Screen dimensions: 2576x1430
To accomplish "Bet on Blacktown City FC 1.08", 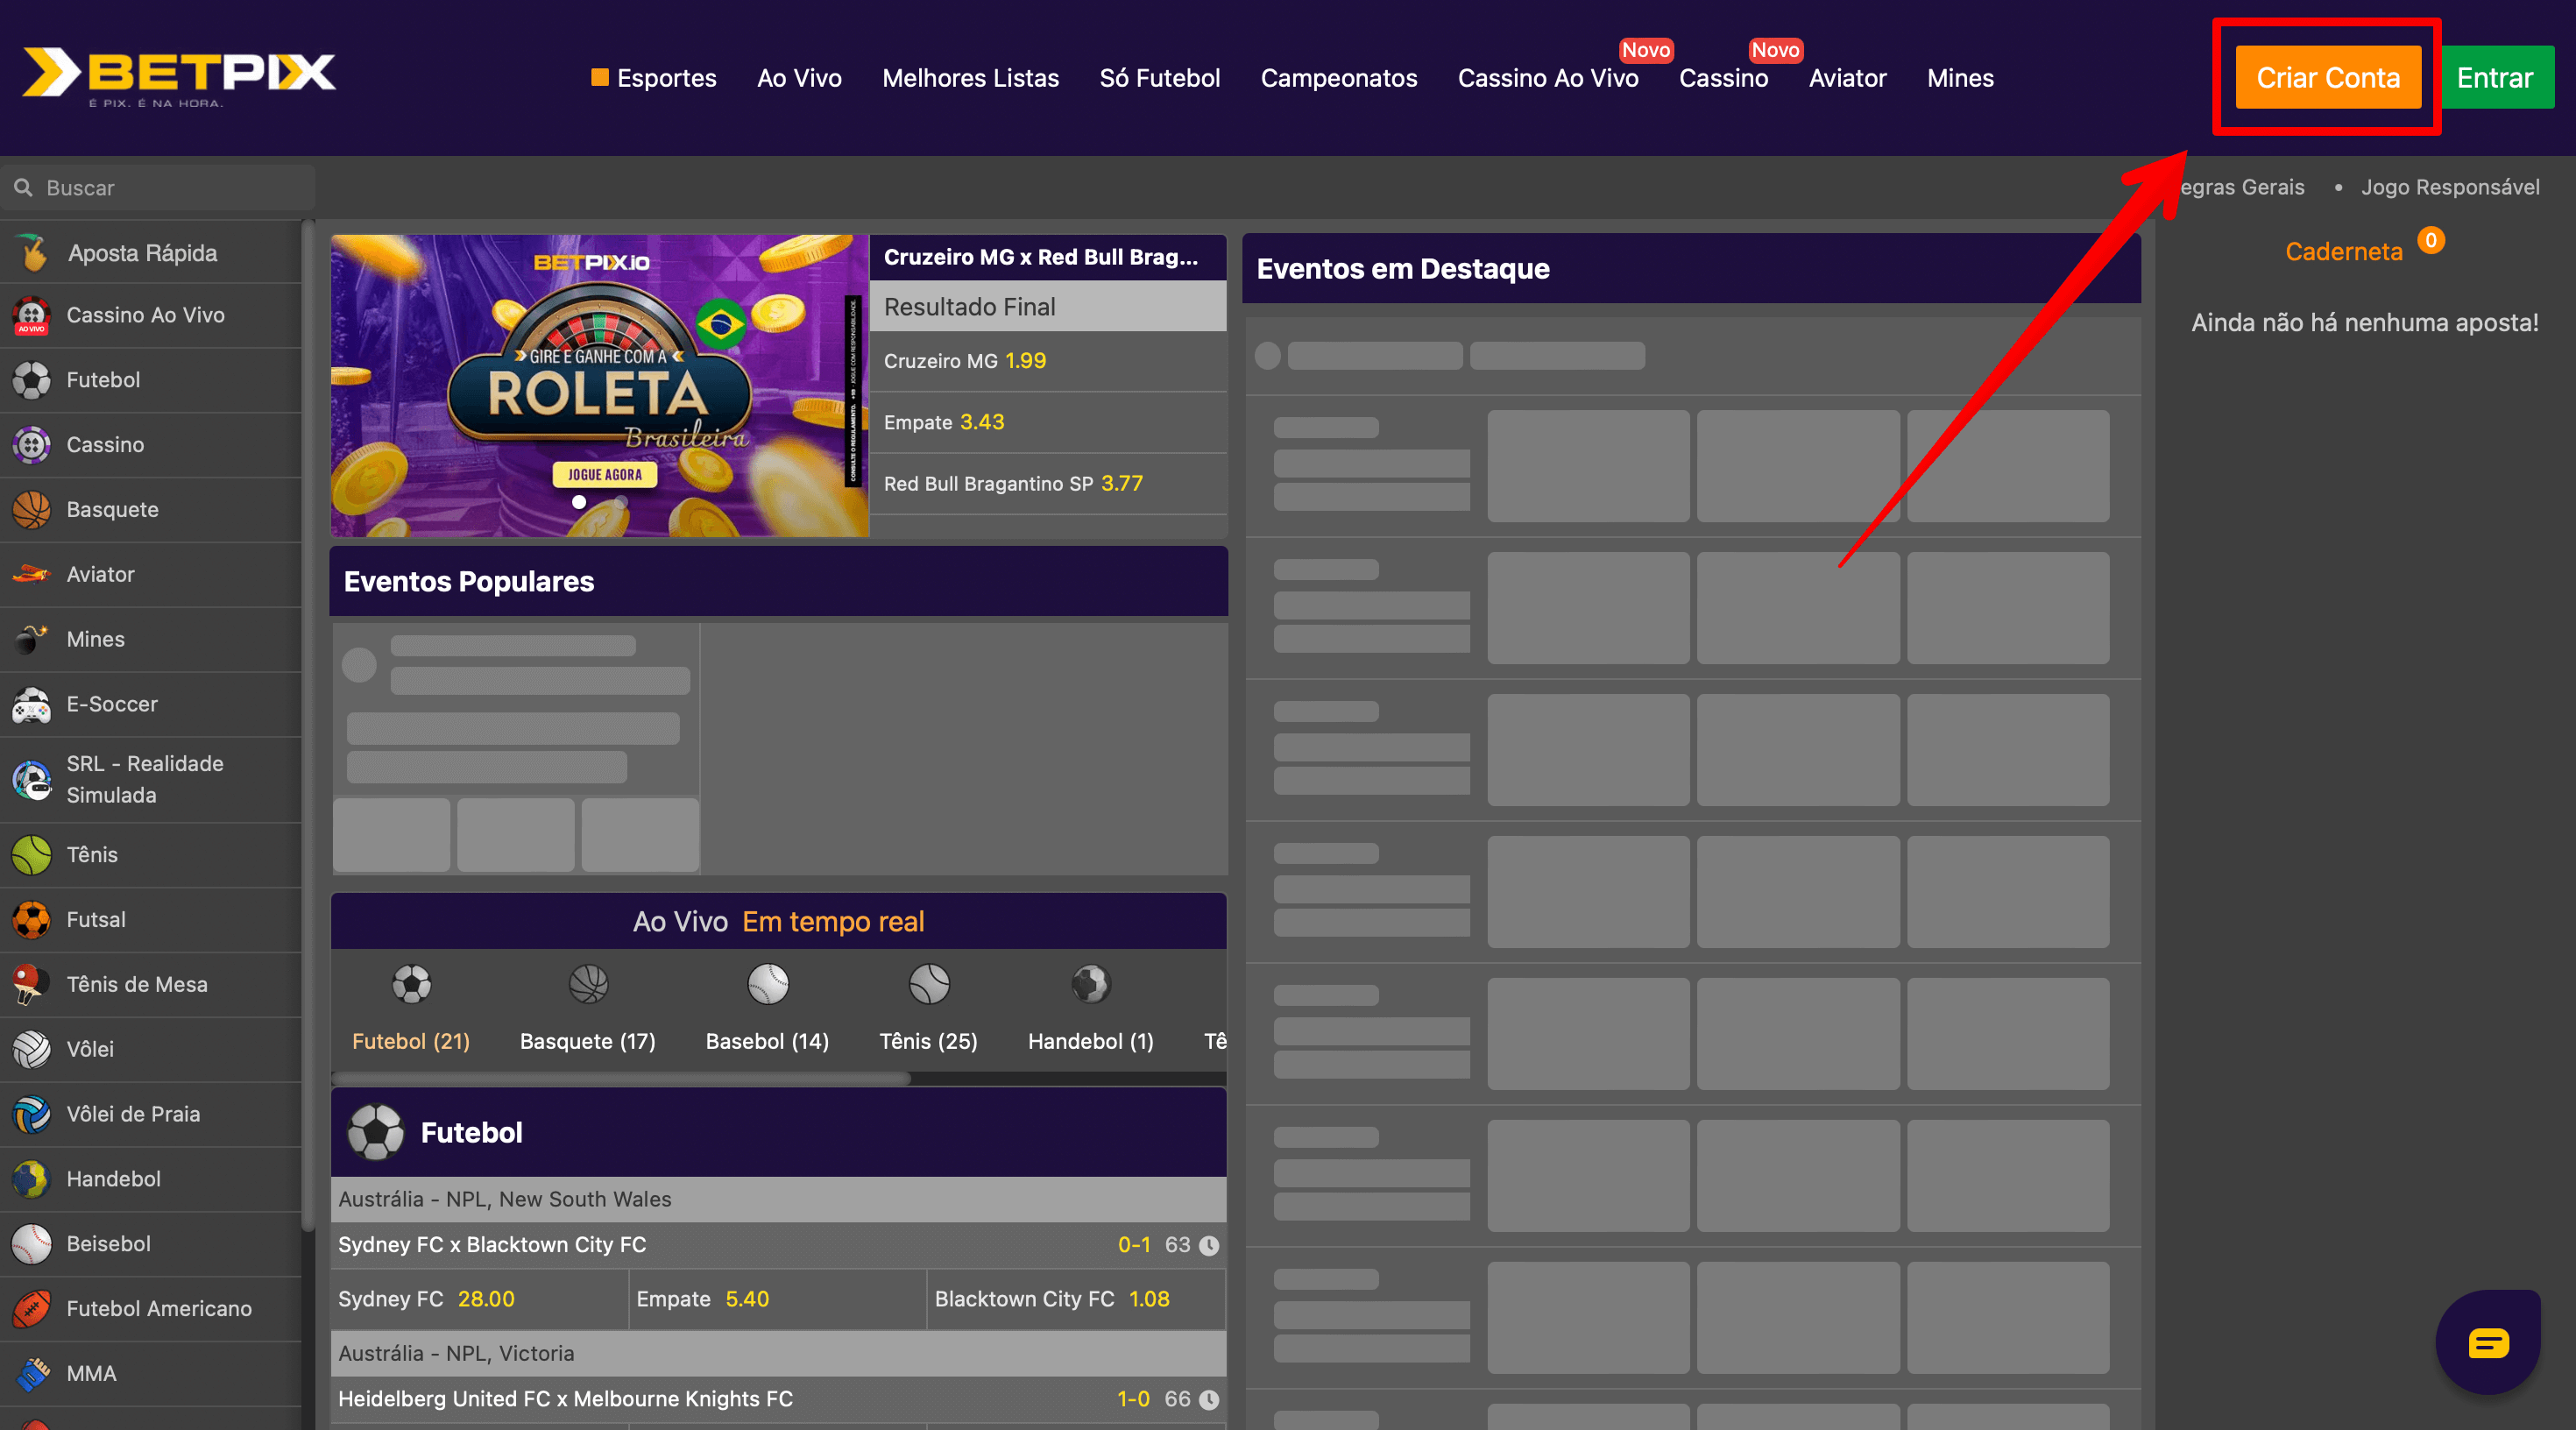I will [x=1076, y=1299].
